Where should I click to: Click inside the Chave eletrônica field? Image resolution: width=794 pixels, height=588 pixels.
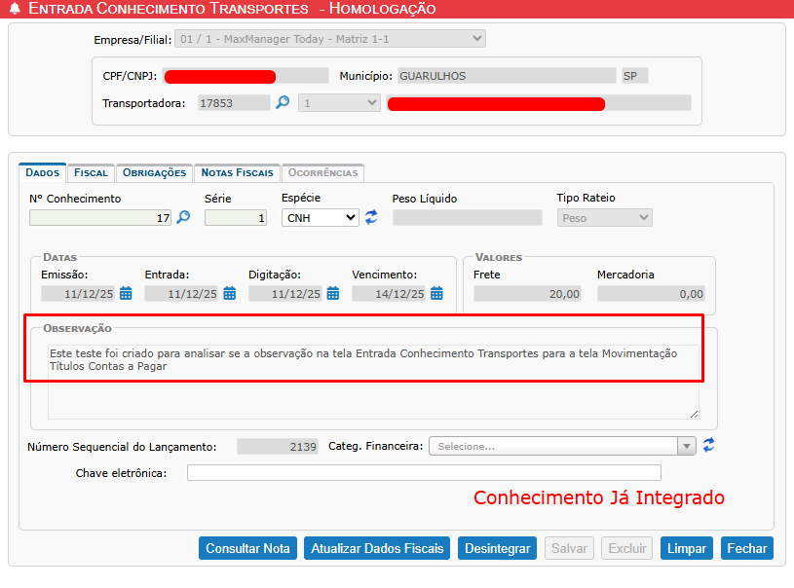(424, 473)
